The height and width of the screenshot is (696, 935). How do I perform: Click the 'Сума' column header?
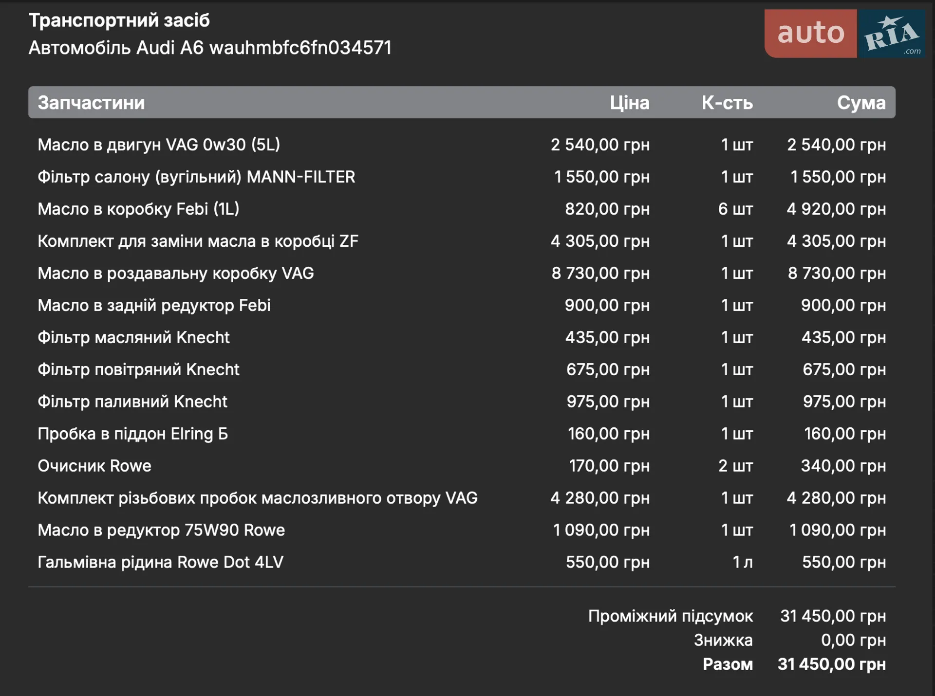coord(861,103)
